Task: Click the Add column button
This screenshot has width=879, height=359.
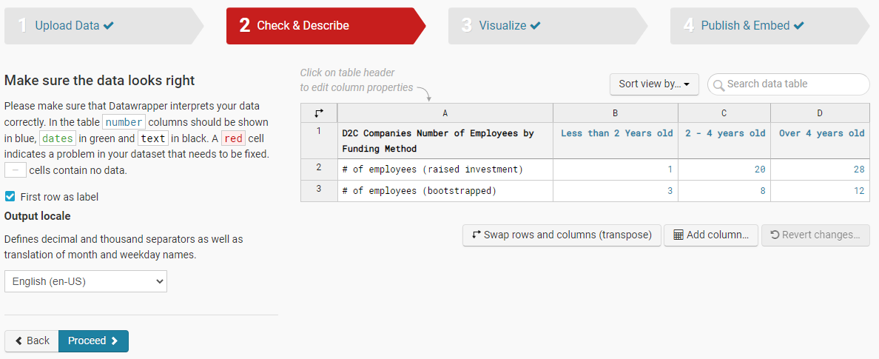Action: click(711, 235)
